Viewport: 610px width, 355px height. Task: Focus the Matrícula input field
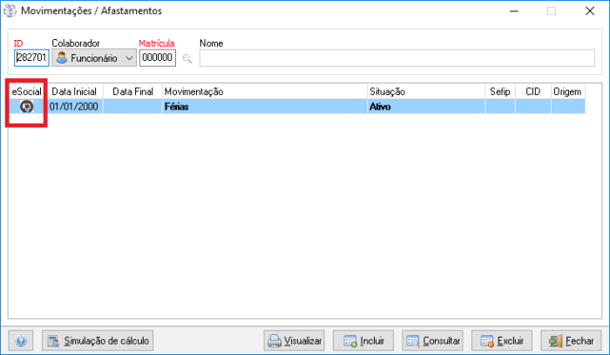tap(158, 58)
